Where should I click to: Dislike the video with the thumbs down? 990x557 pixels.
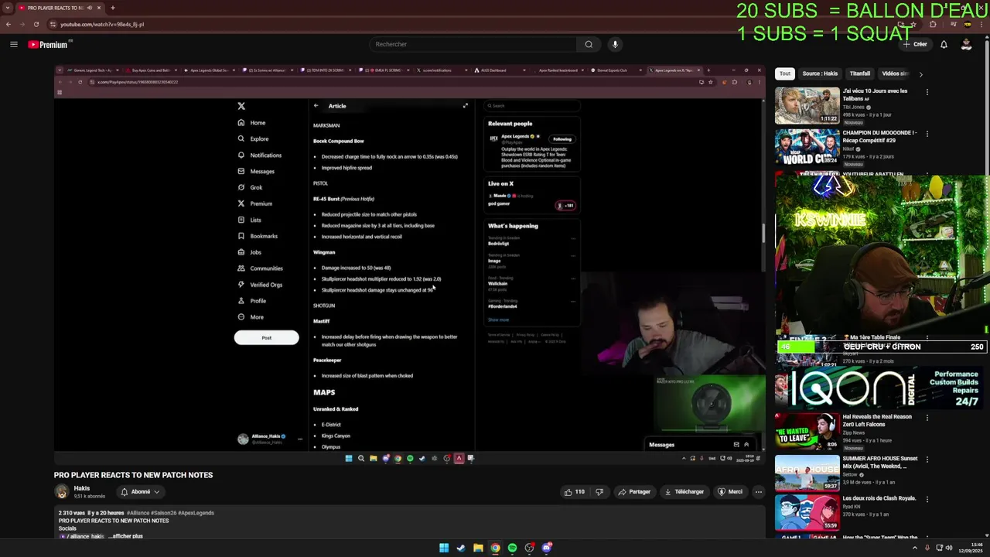[599, 492]
